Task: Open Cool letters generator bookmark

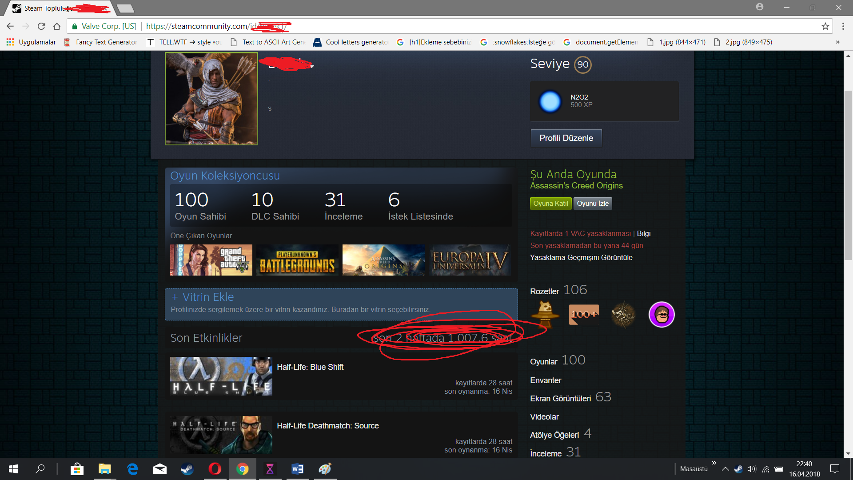Action: (351, 42)
